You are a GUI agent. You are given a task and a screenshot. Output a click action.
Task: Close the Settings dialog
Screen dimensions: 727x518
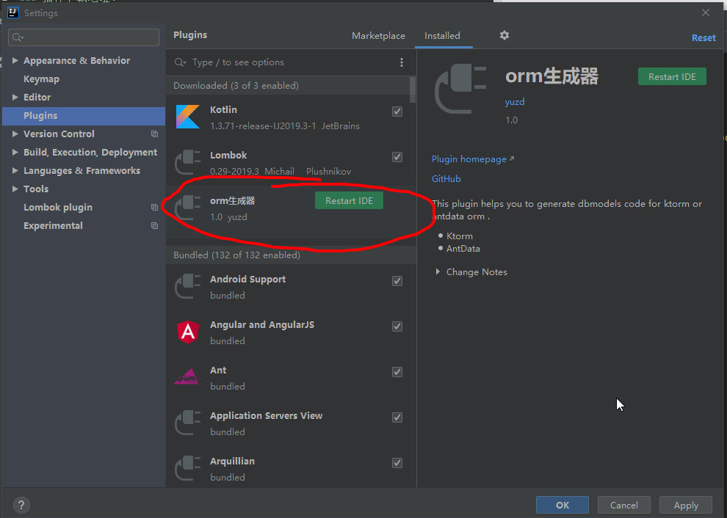point(706,12)
